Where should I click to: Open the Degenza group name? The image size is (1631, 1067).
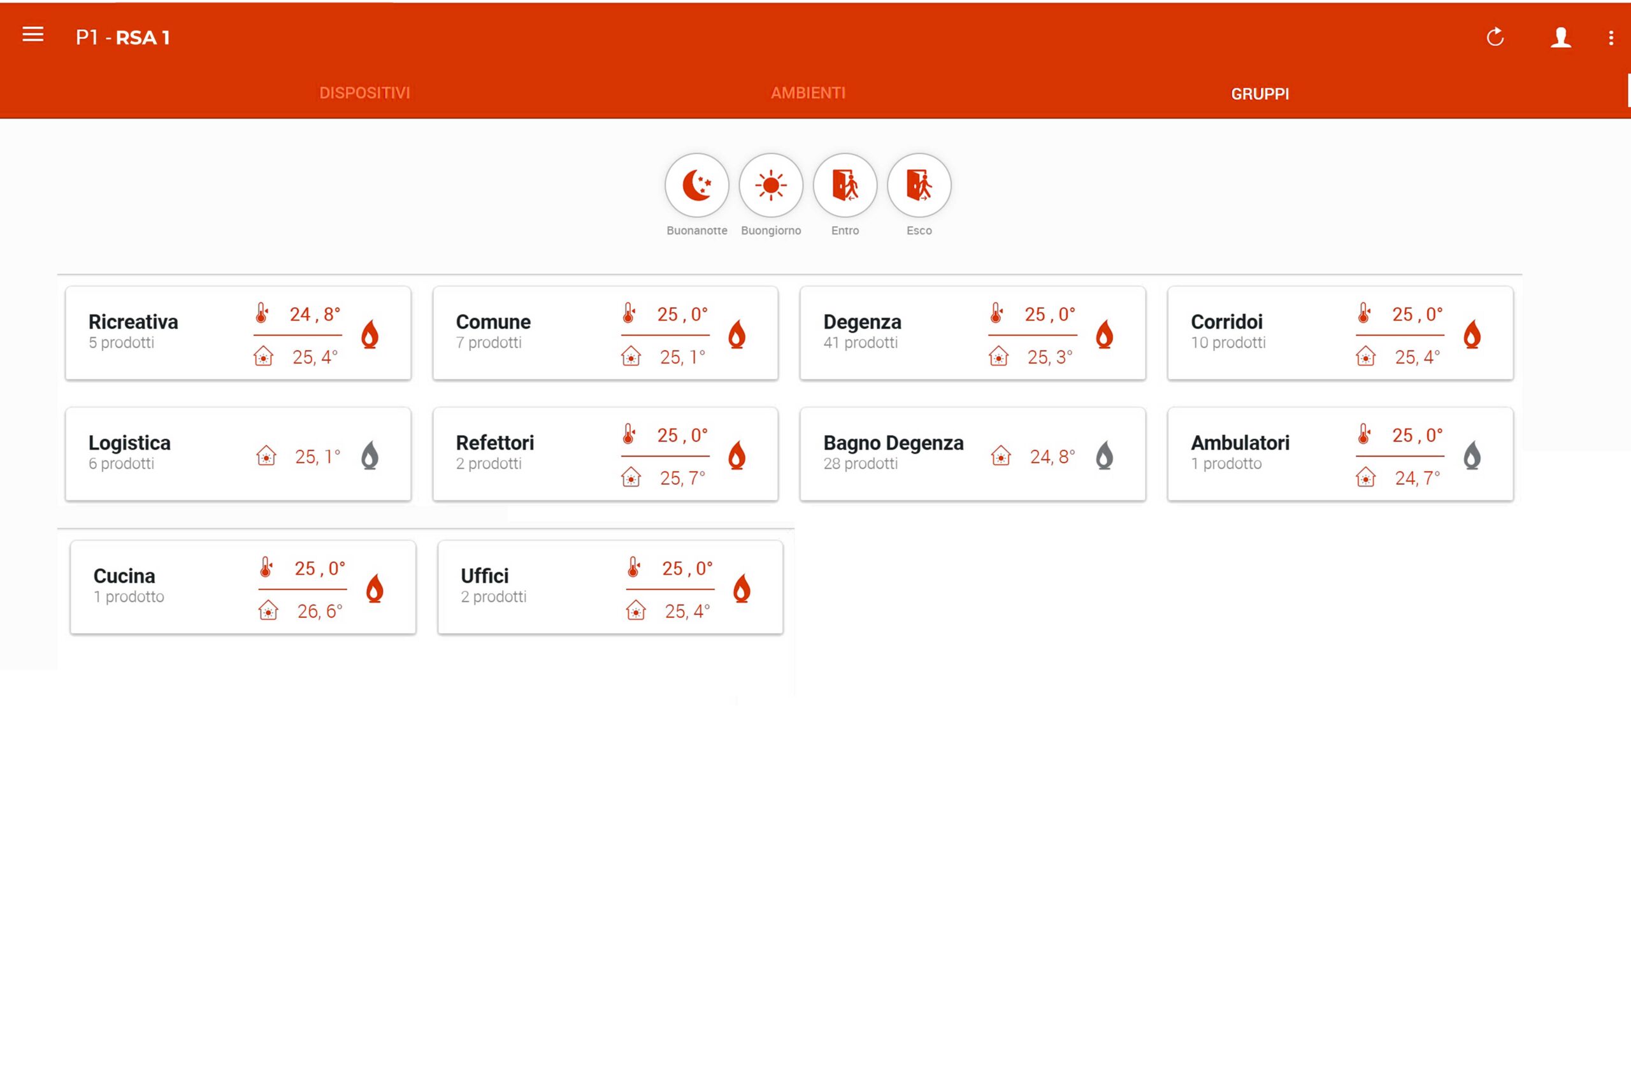coord(861,322)
